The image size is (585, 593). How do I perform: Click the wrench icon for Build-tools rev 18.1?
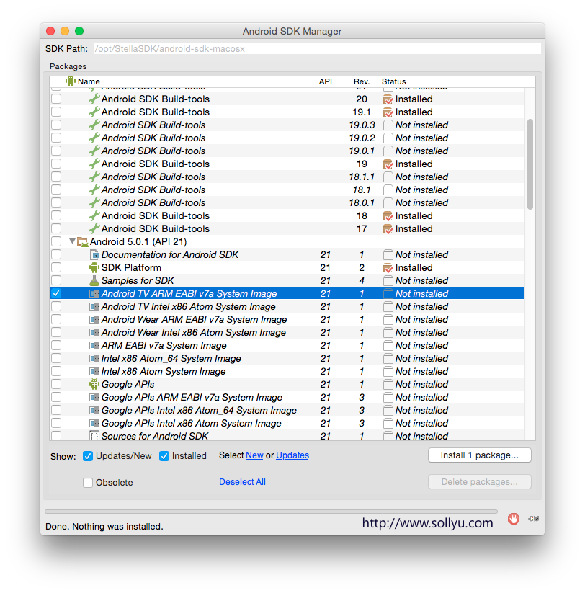(x=94, y=190)
